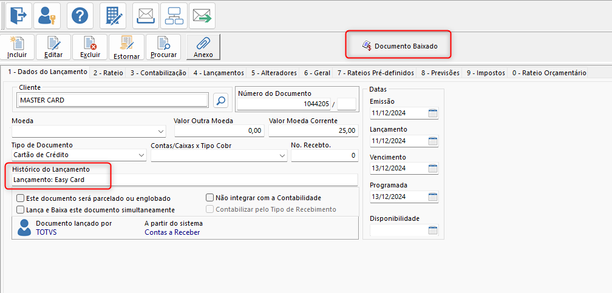Open the user key permissions icon
The width and height of the screenshot is (612, 293).
(x=47, y=15)
